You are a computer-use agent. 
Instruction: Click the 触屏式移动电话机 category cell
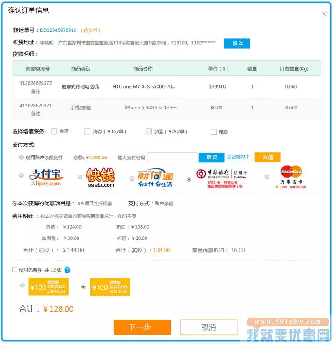[80, 87]
